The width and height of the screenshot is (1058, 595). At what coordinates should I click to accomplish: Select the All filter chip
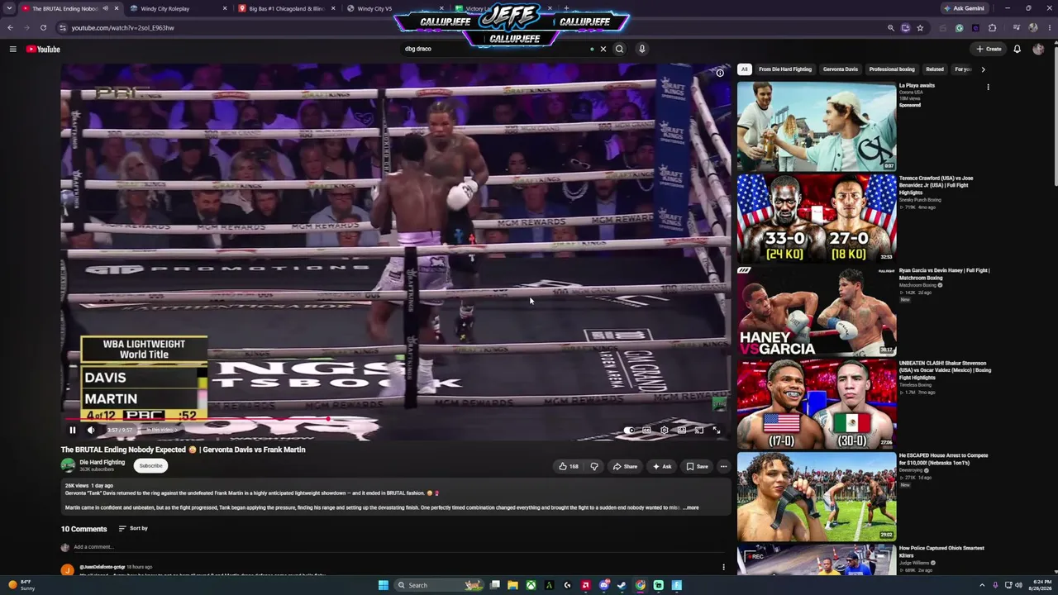745,69
